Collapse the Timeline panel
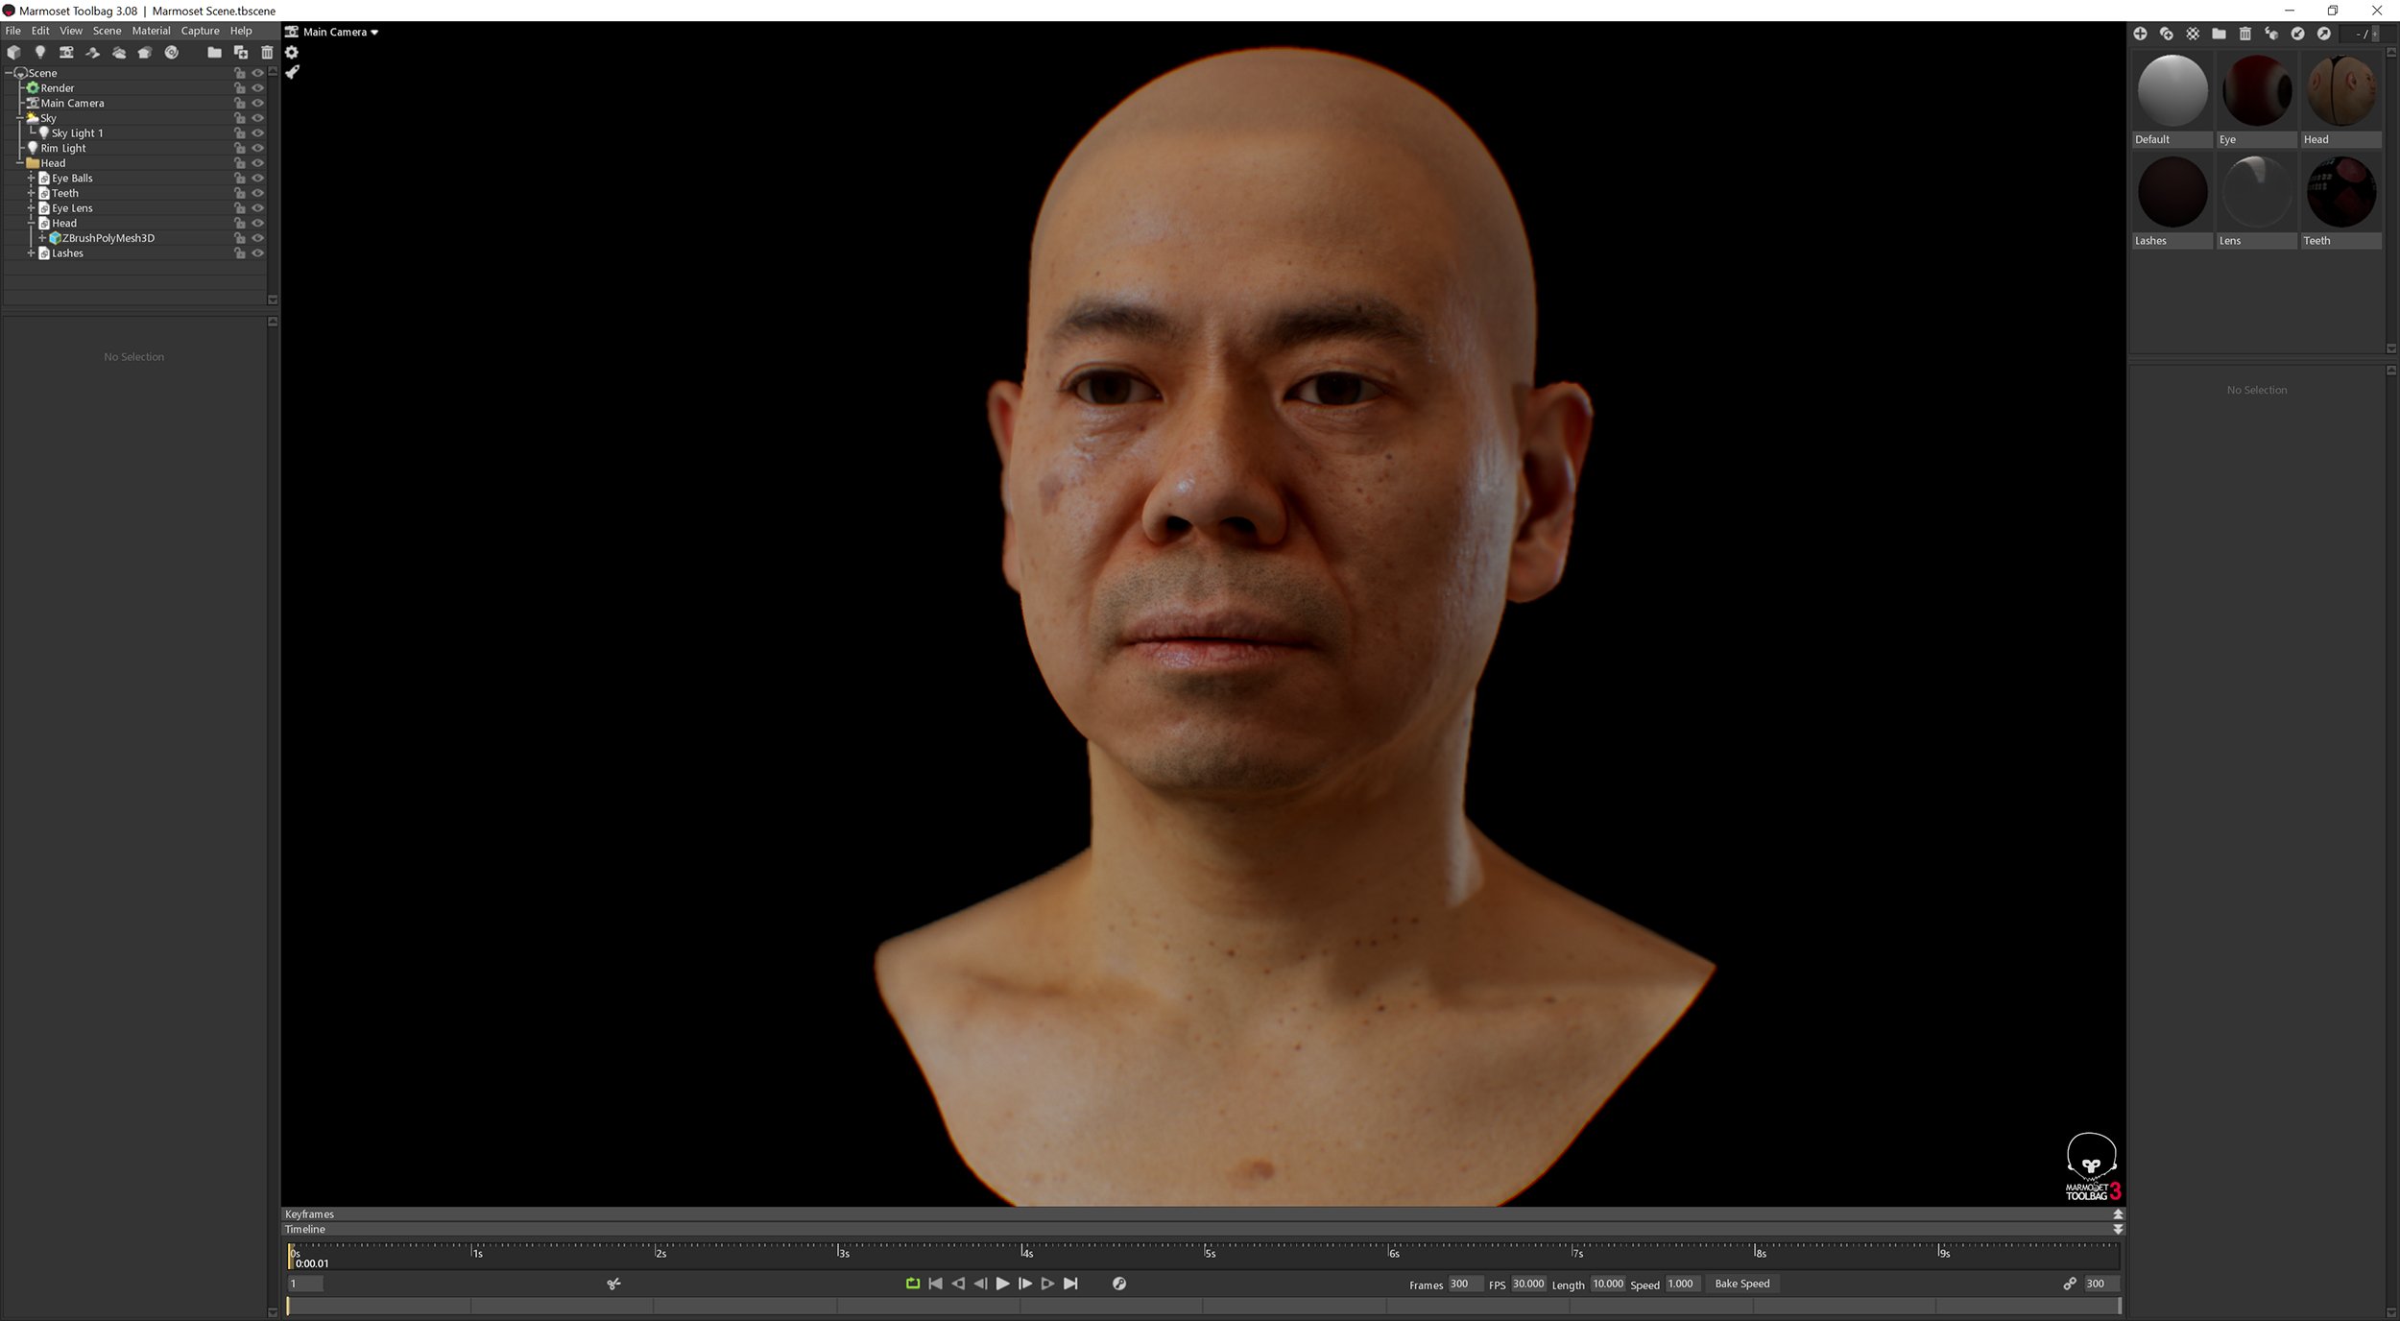The image size is (2400, 1321). pyautogui.click(x=2117, y=1229)
